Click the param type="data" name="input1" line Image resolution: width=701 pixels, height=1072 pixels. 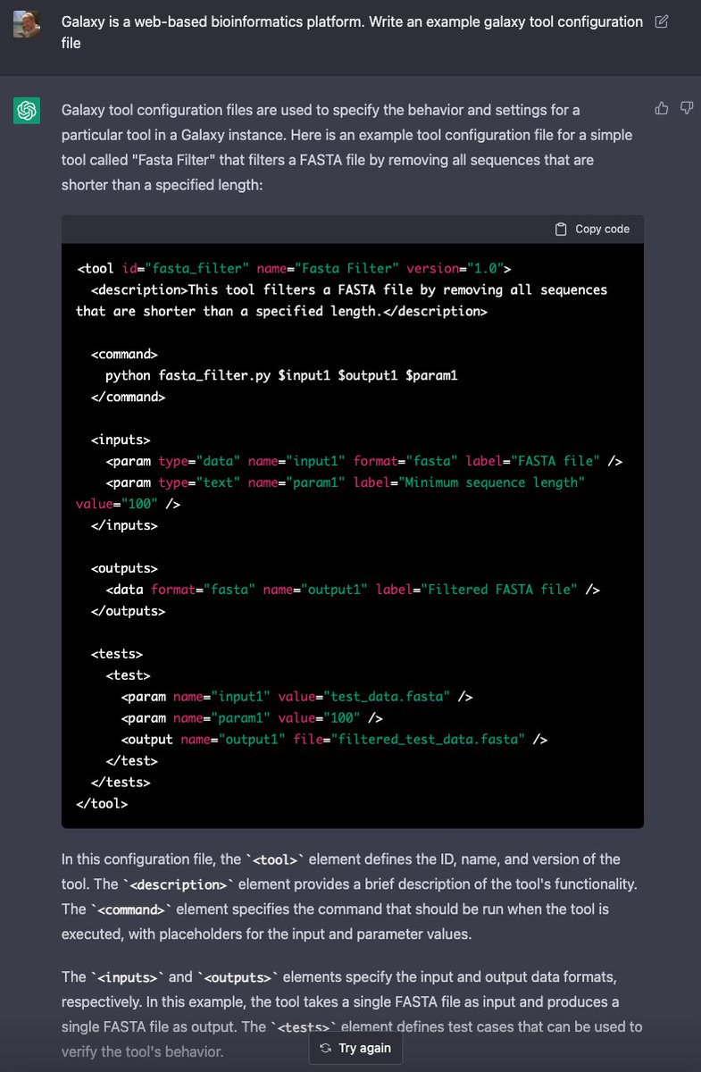pyautogui.click(x=364, y=462)
